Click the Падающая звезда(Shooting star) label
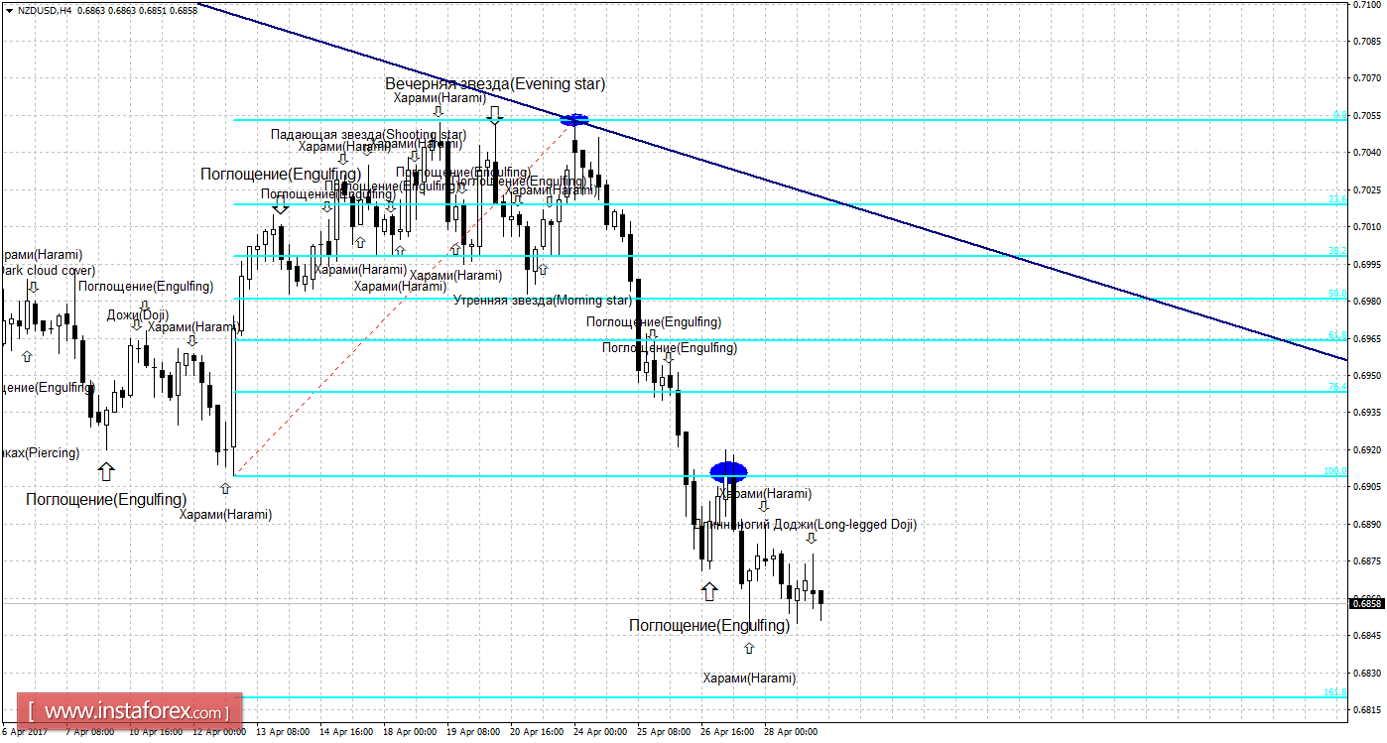Viewport: 1387px width, 743px height. coord(368,134)
